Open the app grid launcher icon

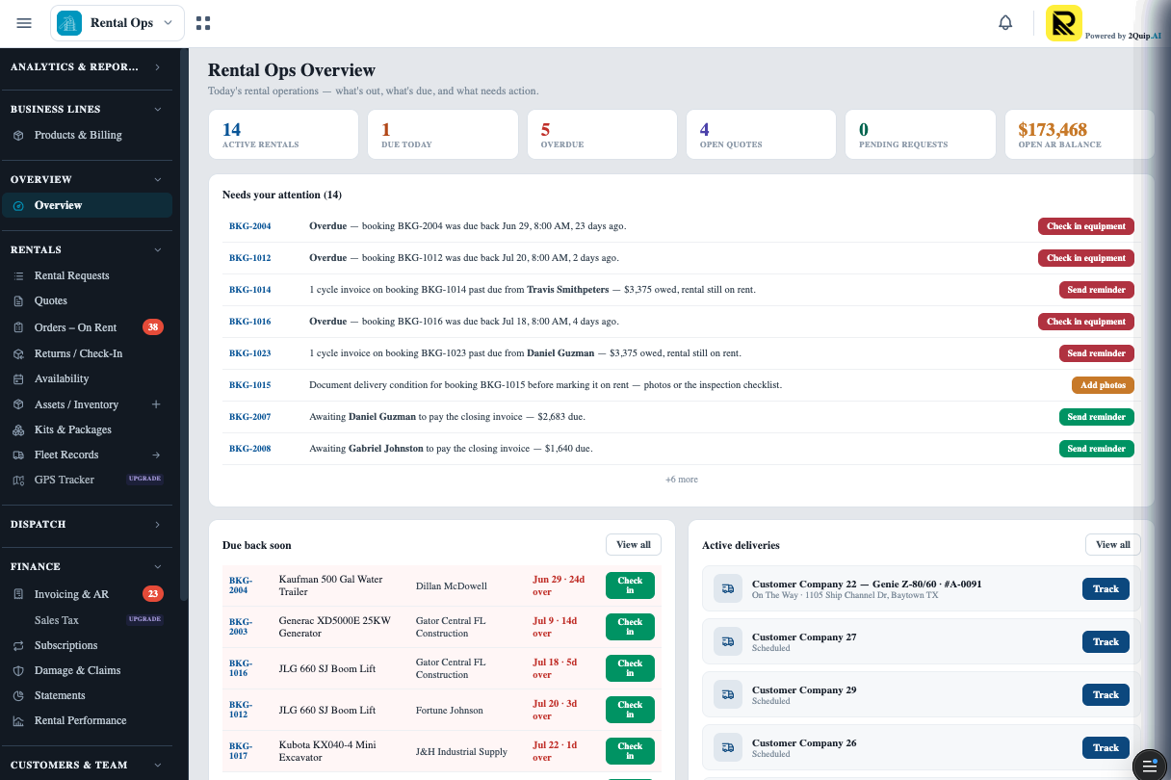click(x=203, y=23)
